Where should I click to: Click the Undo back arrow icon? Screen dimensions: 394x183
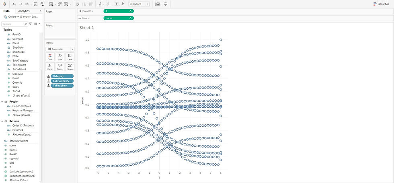(14, 4)
